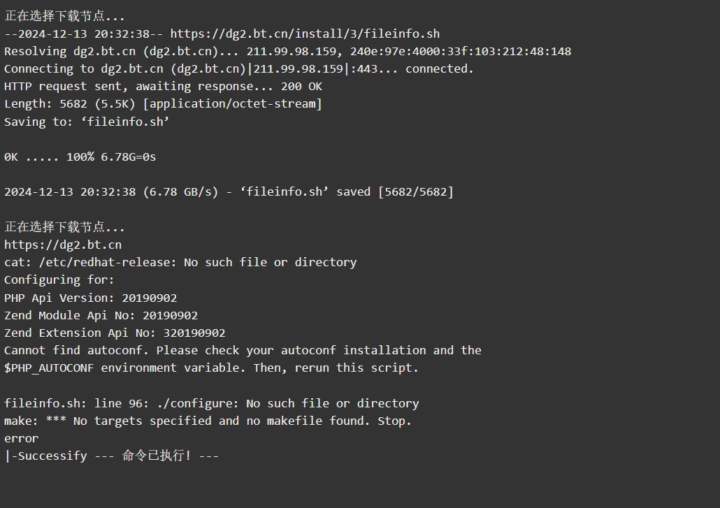The width and height of the screenshot is (720, 508).
Task: Click the standalone https://dg2.bt.cn line
Action: tap(63, 245)
